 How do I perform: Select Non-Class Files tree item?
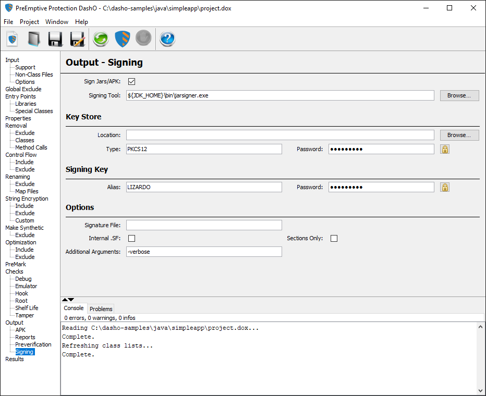[34, 75]
